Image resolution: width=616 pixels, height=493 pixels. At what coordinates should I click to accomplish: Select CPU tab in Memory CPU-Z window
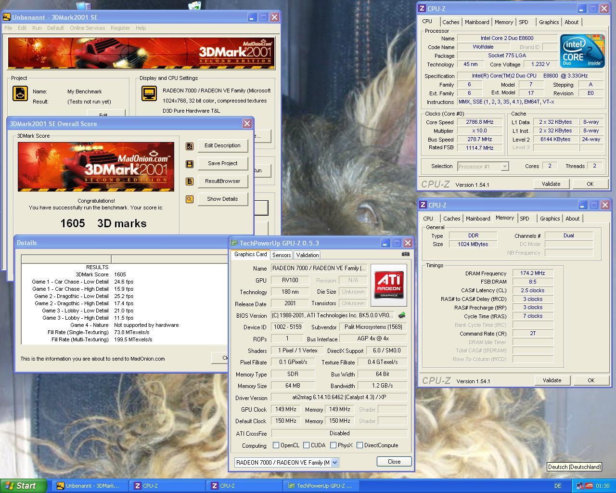point(428,219)
